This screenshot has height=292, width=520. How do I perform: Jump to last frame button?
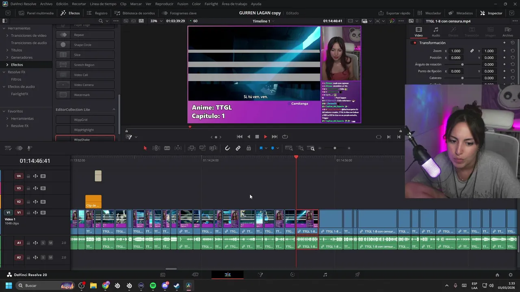275,137
